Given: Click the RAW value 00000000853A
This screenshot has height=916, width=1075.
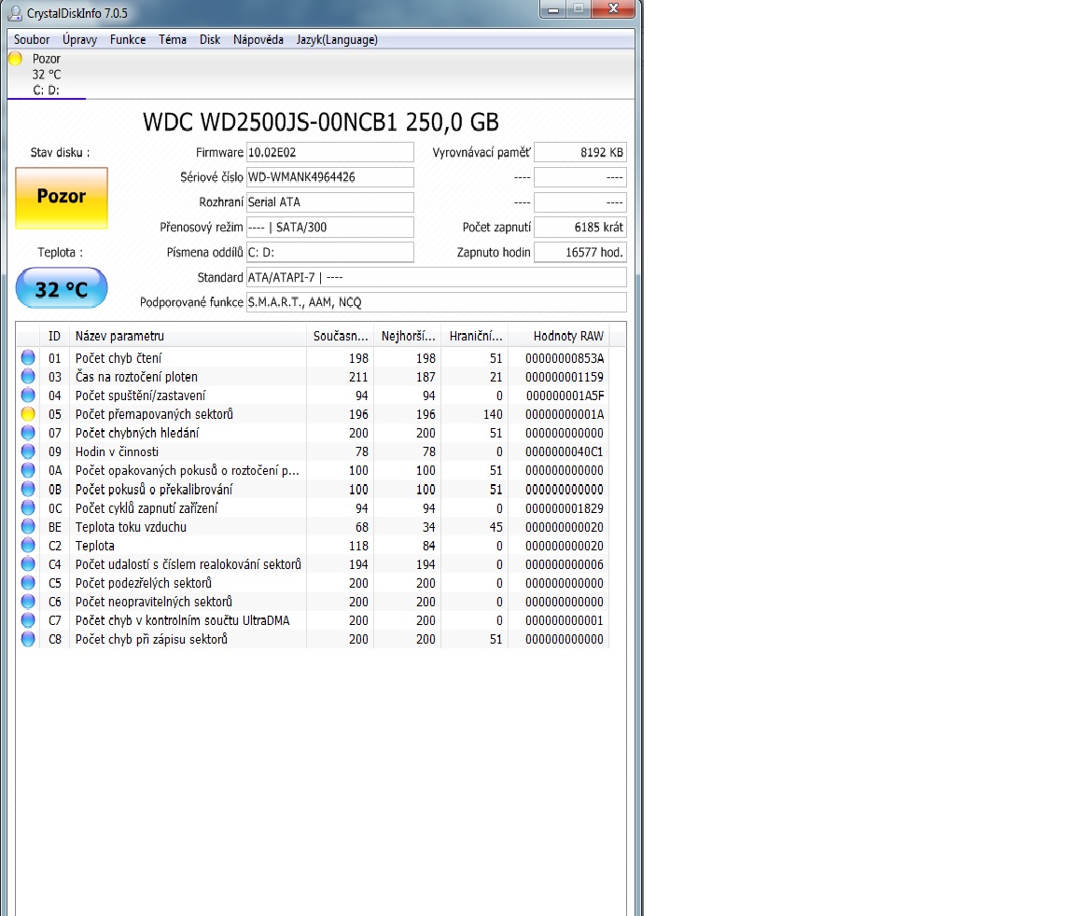Looking at the screenshot, I should pos(565,357).
